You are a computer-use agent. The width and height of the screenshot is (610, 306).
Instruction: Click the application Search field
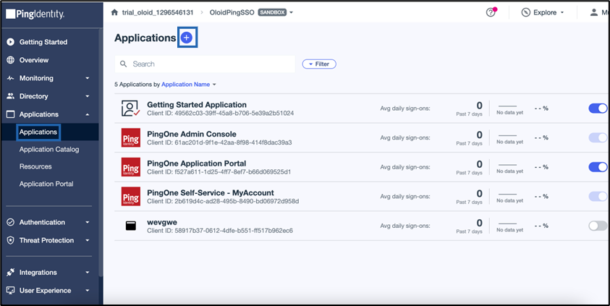[x=205, y=64]
